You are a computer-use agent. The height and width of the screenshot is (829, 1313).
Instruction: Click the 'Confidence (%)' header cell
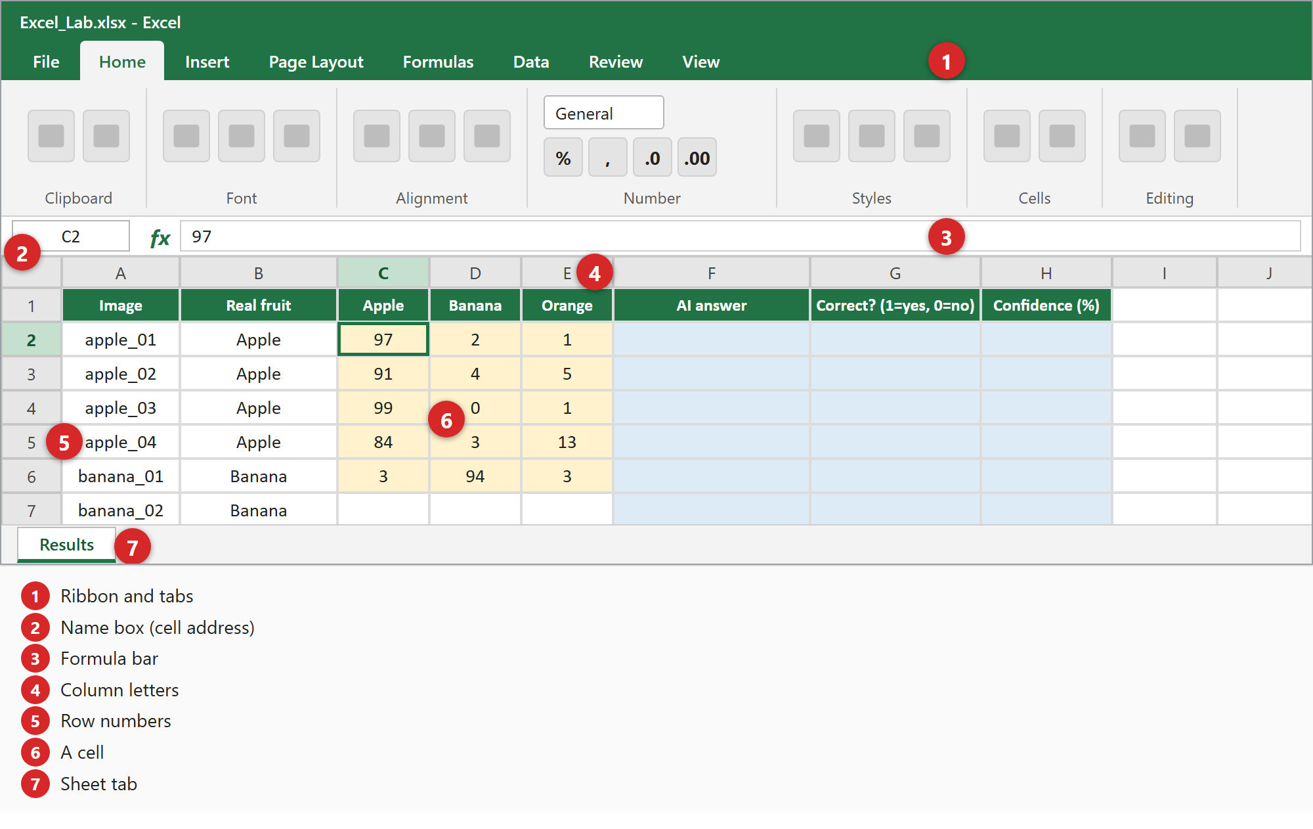tap(1046, 305)
